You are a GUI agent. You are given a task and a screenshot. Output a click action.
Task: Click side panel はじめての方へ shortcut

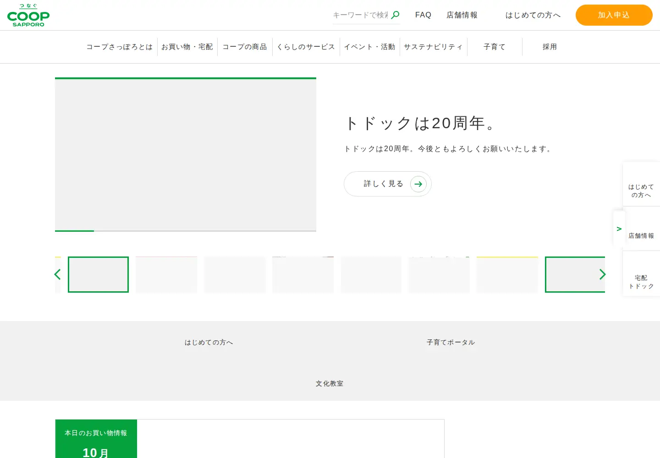(641, 184)
